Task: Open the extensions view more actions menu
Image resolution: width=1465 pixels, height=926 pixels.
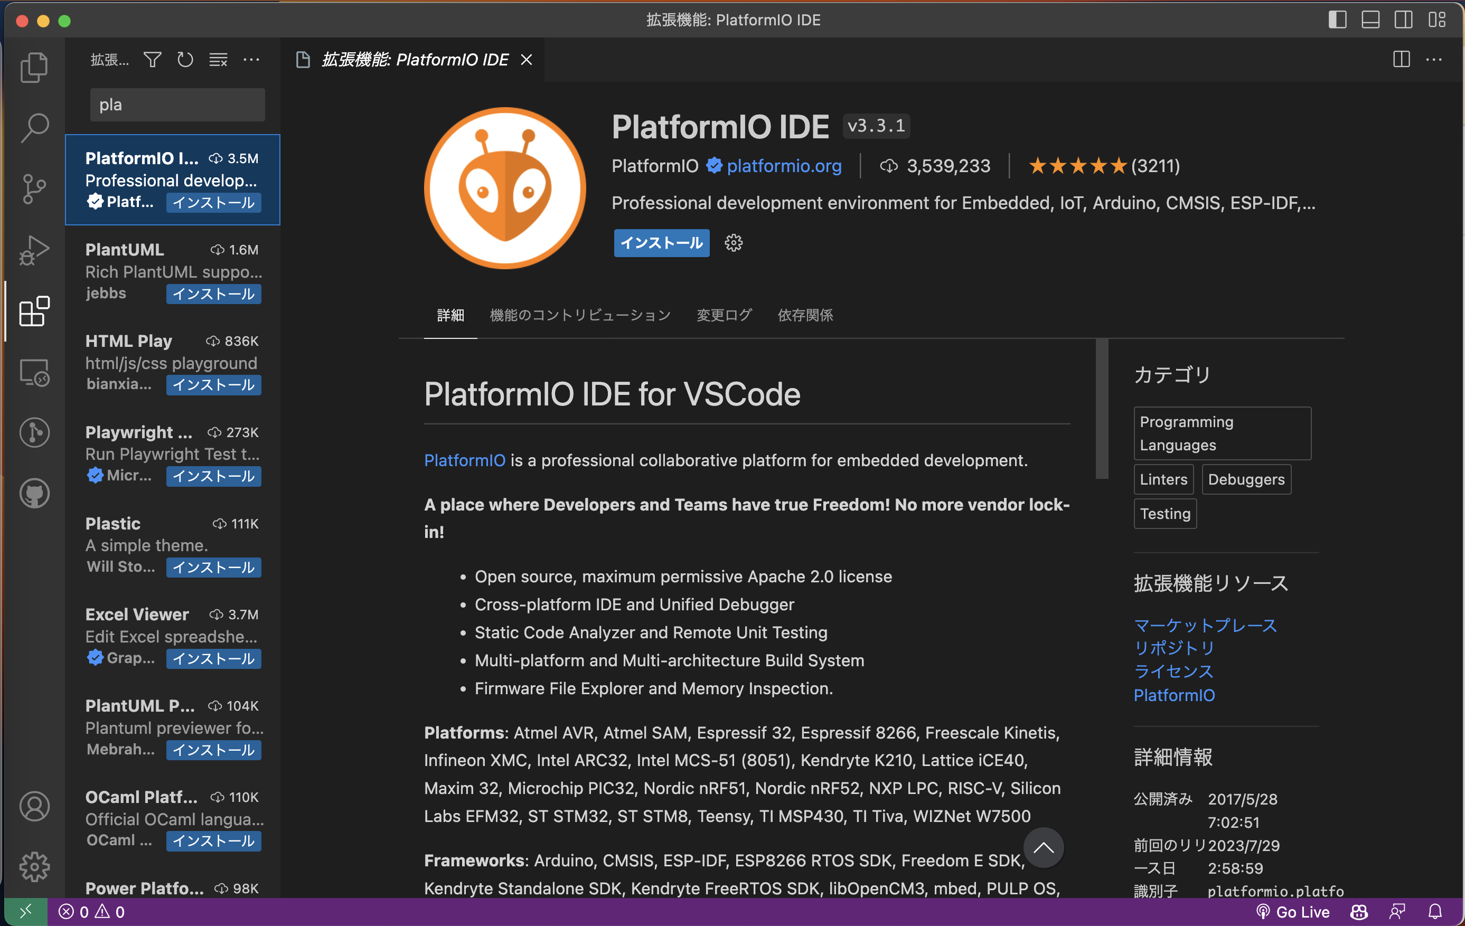Action: click(251, 60)
